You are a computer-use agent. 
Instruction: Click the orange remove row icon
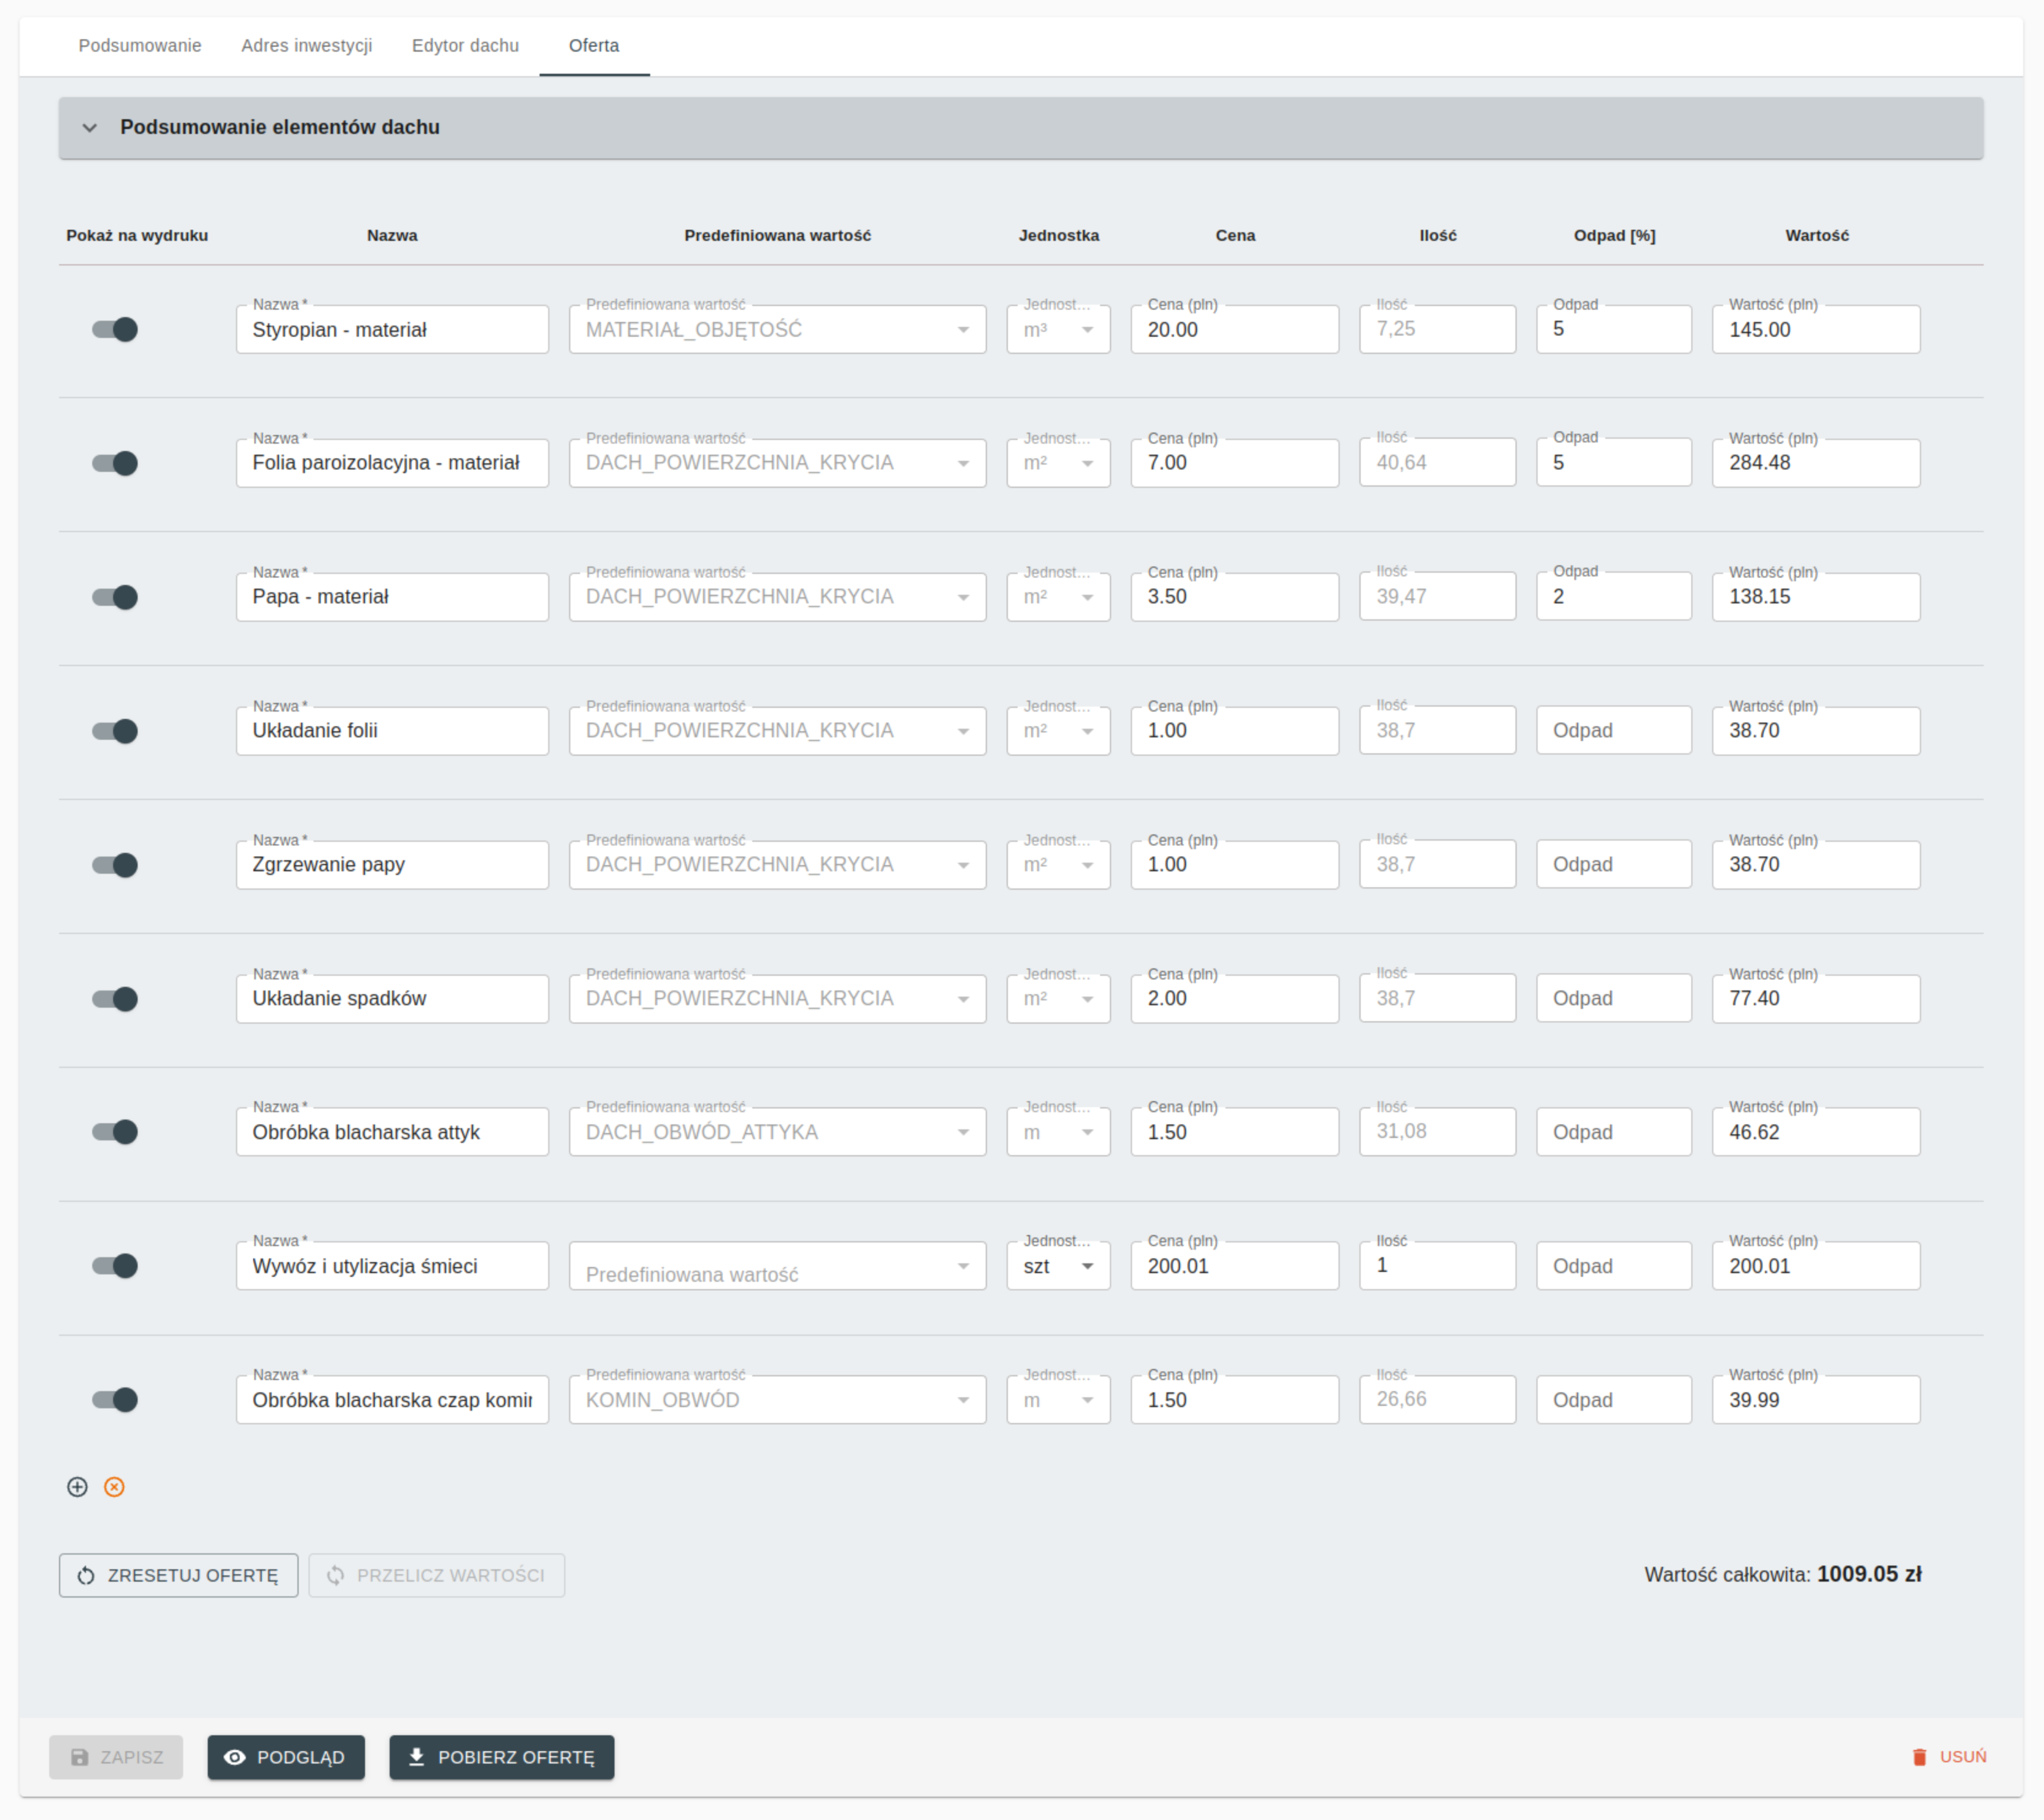pos(115,1487)
